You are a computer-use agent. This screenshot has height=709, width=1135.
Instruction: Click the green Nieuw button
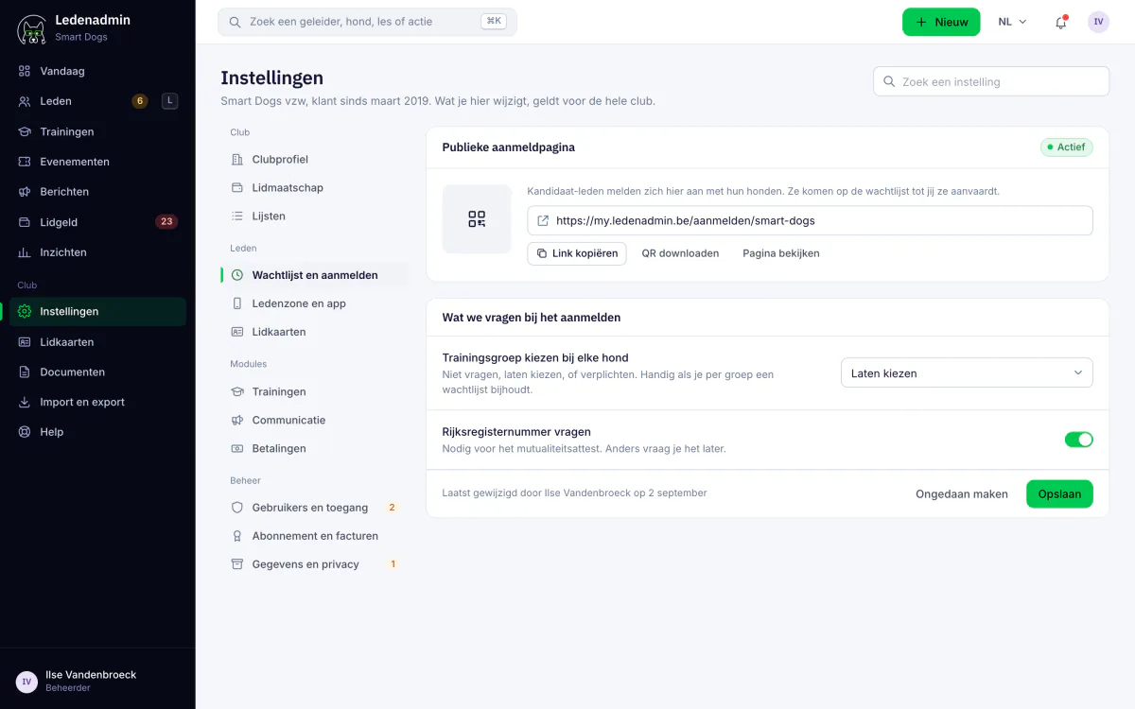[941, 22]
